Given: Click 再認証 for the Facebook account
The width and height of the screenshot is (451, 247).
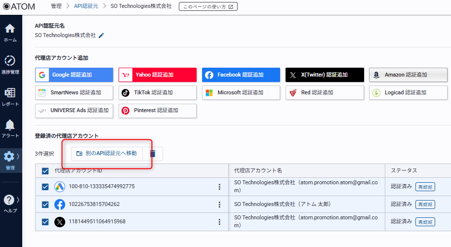Looking at the screenshot, I should [425, 205].
